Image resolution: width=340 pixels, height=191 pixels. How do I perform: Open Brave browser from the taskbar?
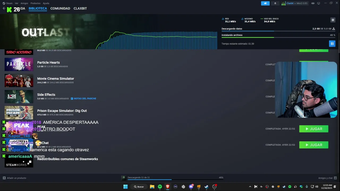pos(168,187)
